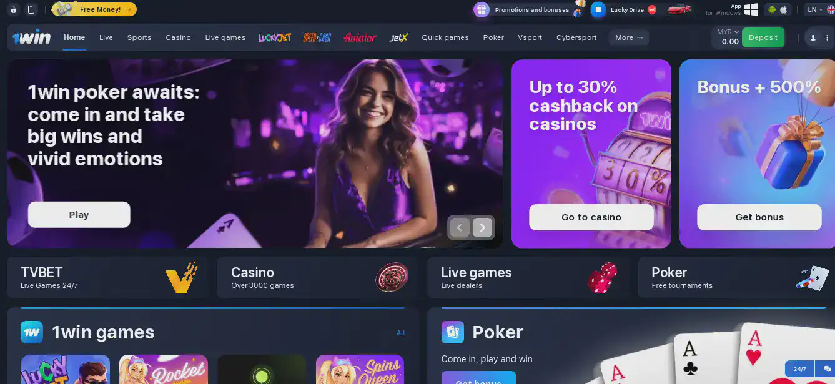Click the JetX logo in navigation
Viewport: 835px width, 384px height.
coord(398,37)
